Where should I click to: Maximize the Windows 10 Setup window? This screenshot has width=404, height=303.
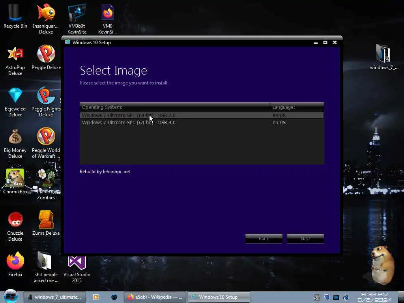click(325, 43)
